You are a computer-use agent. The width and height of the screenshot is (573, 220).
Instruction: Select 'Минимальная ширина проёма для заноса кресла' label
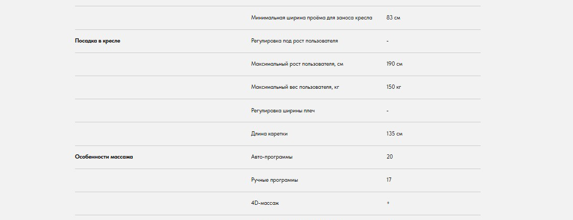[311, 18]
